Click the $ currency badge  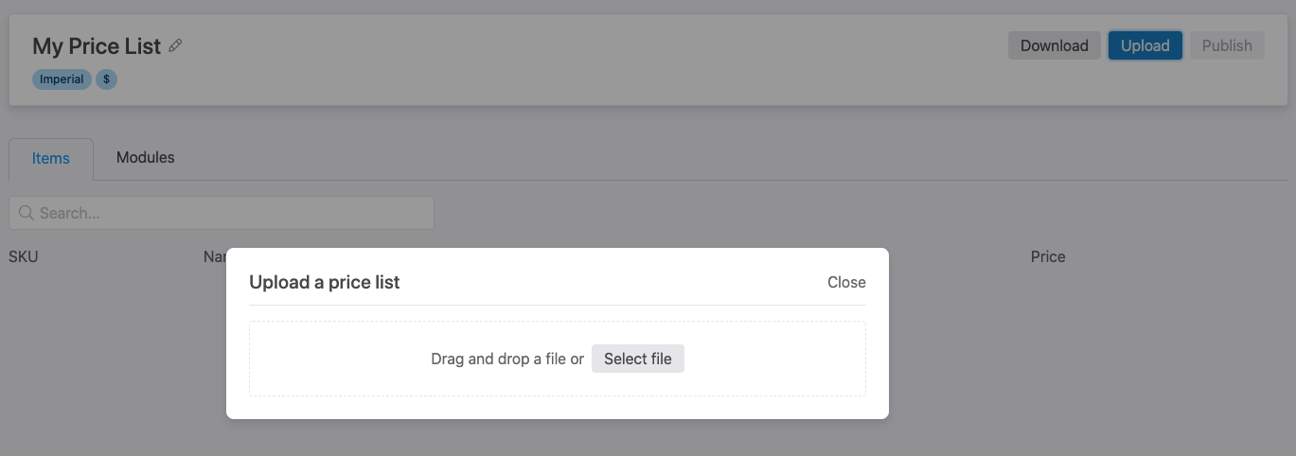[x=106, y=79]
